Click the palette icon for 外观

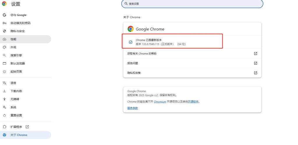tap(4, 47)
